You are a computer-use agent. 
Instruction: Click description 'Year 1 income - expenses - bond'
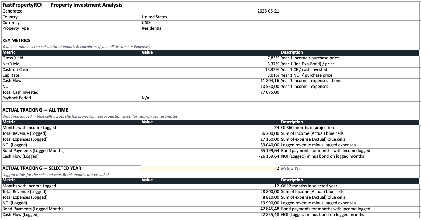(x=311, y=81)
